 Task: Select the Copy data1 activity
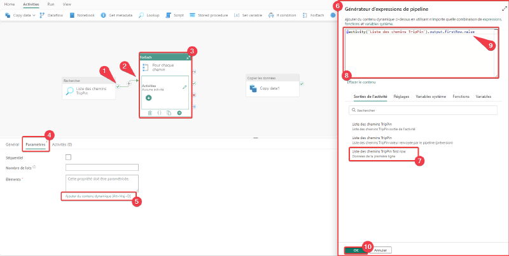pyautogui.click(x=272, y=86)
